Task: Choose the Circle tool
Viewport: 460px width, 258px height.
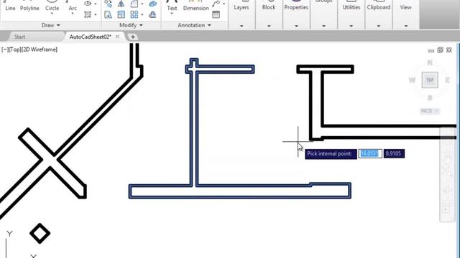Action: coord(52,5)
